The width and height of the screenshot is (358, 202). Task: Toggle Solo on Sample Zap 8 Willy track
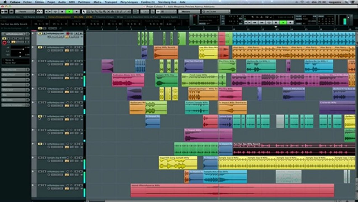click(x=44, y=158)
